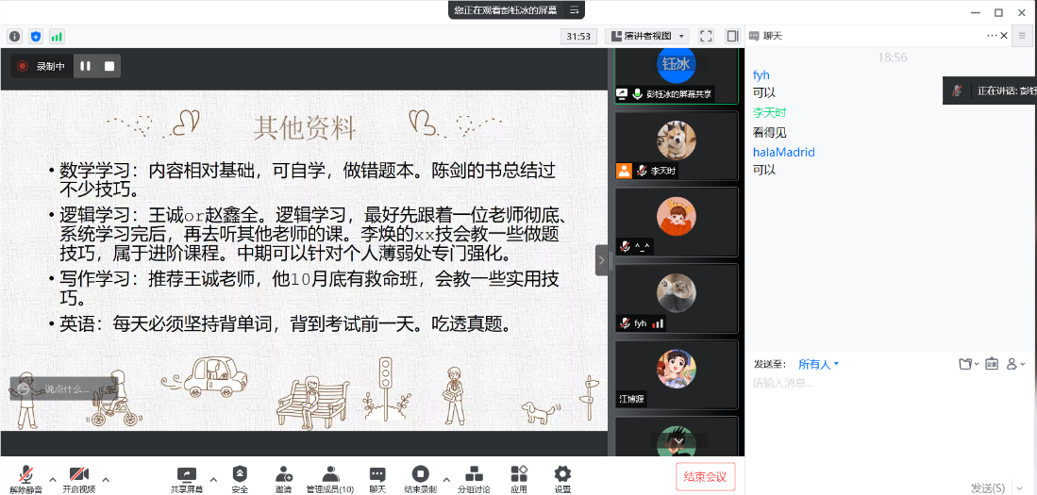Open 分组讨论 breakout rooms
The height and width of the screenshot is (495, 1037).
click(x=474, y=478)
